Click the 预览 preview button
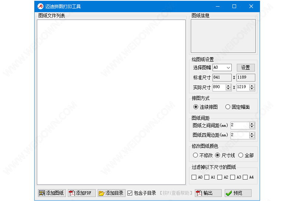This screenshot has height=201, width=291. click(x=238, y=193)
